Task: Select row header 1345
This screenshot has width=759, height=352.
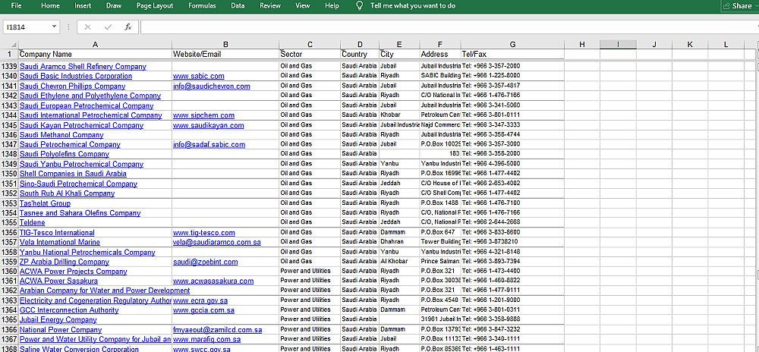Action: click(x=9, y=125)
